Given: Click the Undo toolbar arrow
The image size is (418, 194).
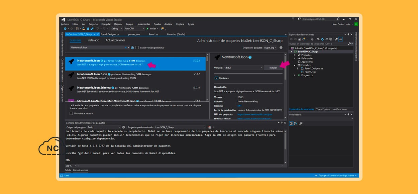Looking at the screenshot, I should point(98,29).
